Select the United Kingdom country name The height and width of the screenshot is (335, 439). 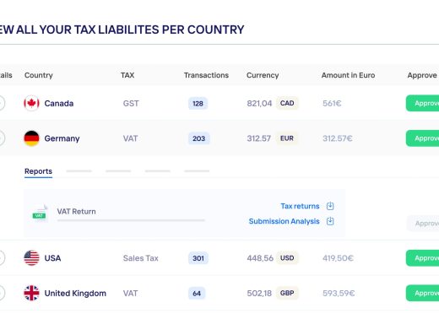75,294
